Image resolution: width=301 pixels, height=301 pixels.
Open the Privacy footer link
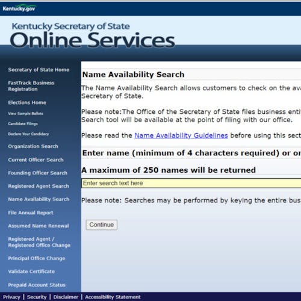[x=11, y=297]
